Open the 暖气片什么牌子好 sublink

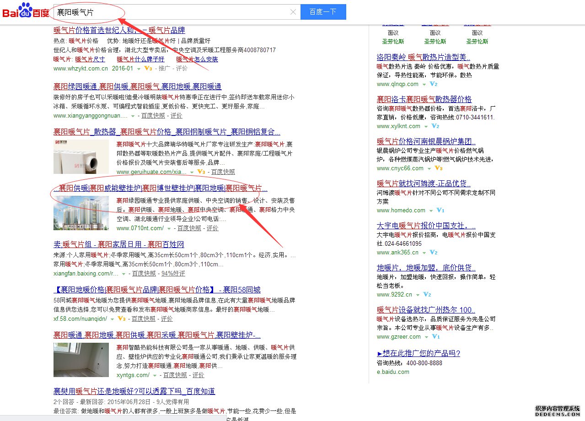click(140, 59)
